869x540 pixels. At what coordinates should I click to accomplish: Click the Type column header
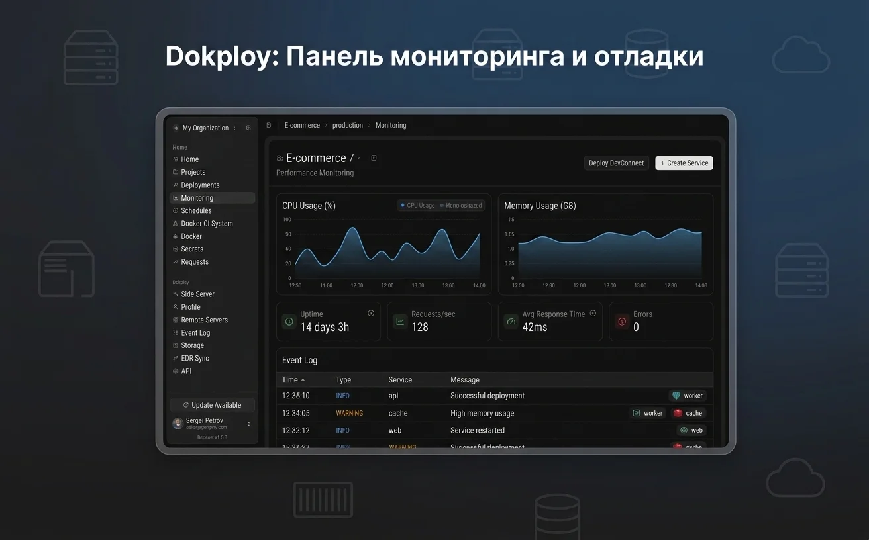[343, 380]
